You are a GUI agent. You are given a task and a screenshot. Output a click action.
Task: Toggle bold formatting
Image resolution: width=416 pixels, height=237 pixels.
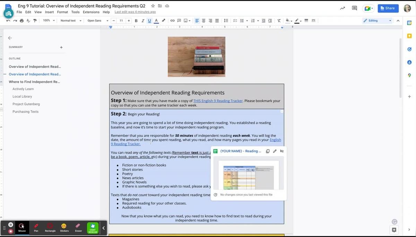pos(136,21)
